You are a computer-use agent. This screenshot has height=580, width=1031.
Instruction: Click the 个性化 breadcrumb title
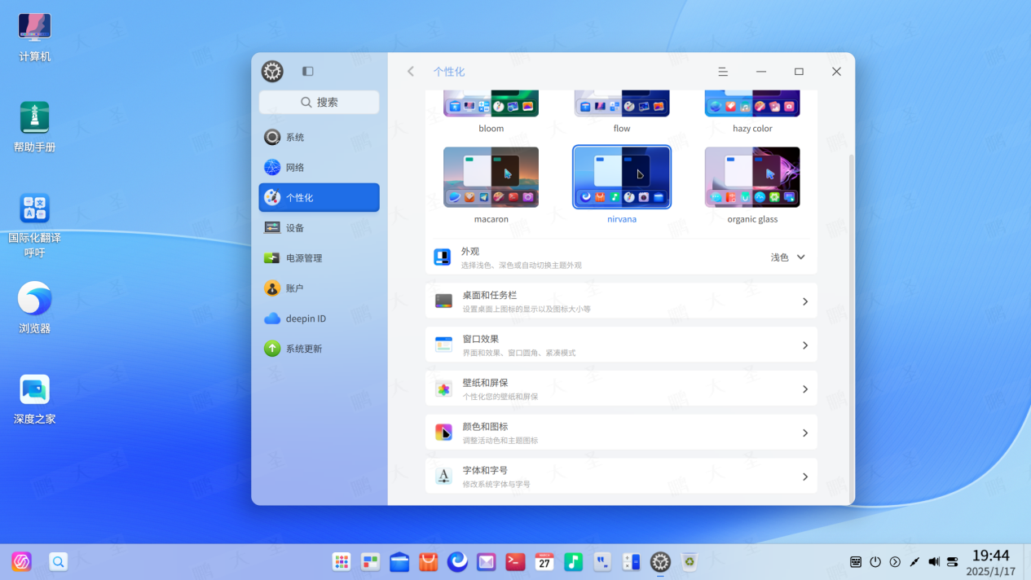coord(449,72)
